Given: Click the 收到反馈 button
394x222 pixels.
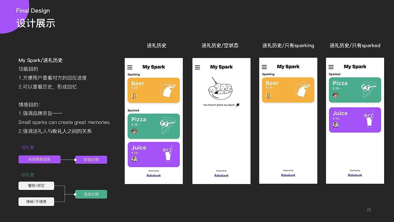Looking at the screenshot, I should (x=91, y=160).
